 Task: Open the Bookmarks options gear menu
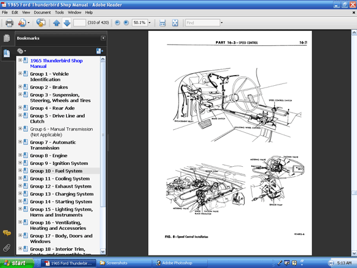click(x=21, y=51)
